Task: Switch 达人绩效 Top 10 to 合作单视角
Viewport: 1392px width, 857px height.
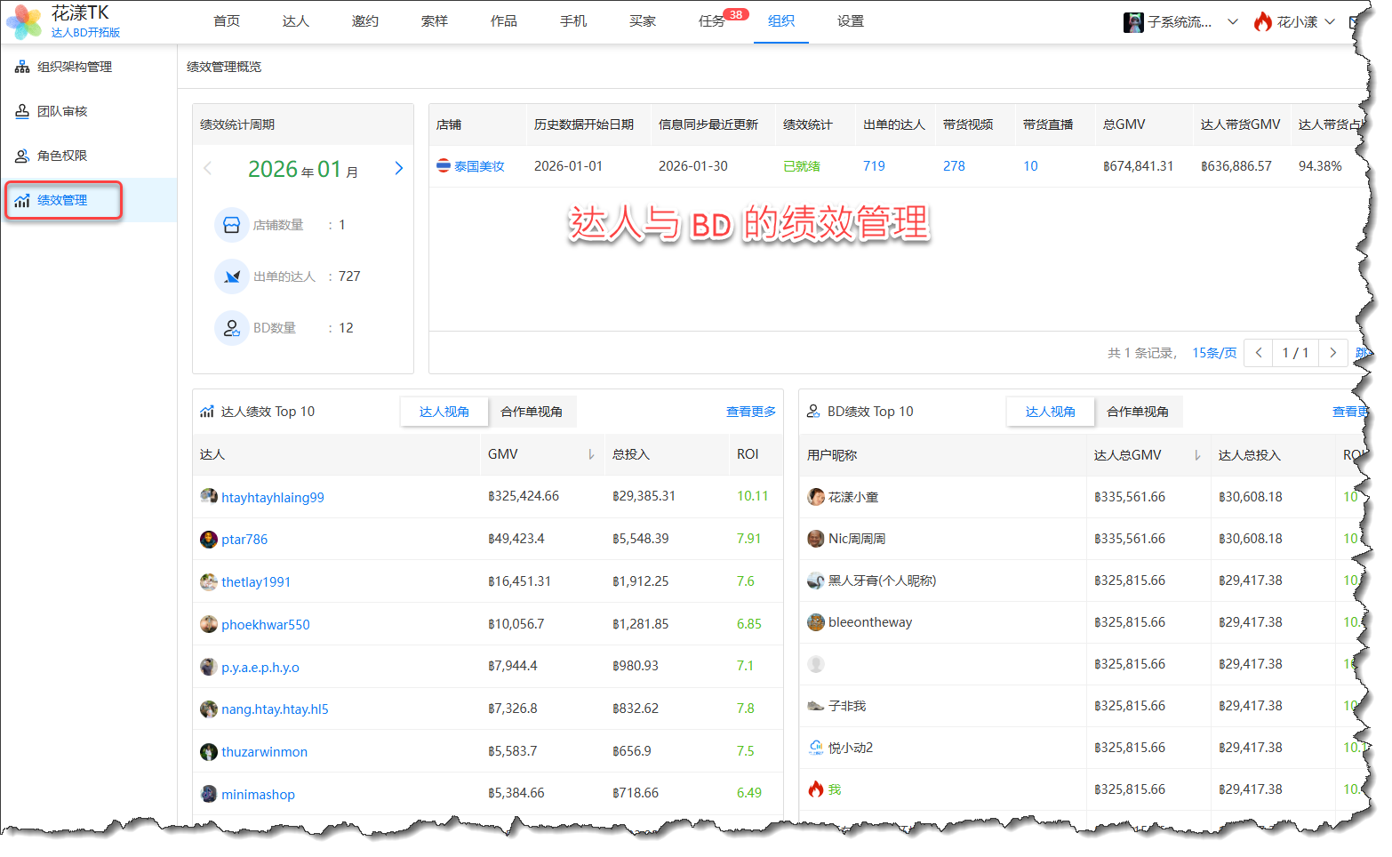Action: click(x=531, y=412)
